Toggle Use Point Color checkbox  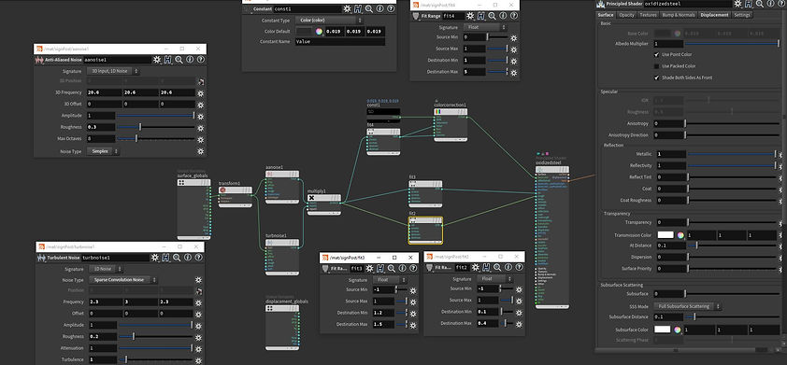(657, 55)
